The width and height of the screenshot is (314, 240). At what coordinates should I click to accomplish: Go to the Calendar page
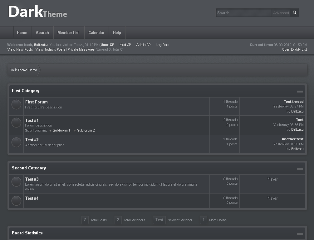[96, 33]
